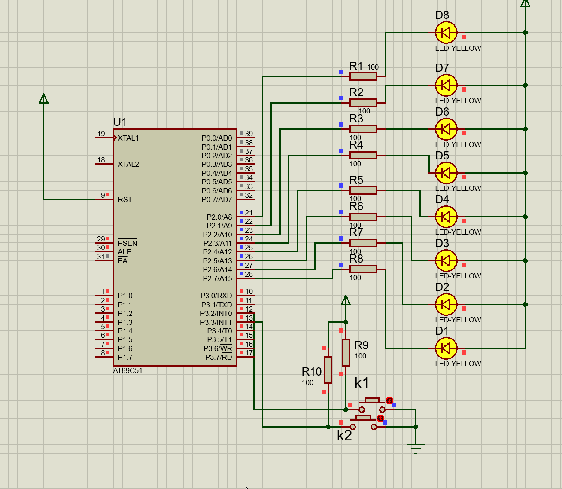The image size is (562, 489).
Task: Pick the D5 LED diode symbol
Action: tap(446, 173)
